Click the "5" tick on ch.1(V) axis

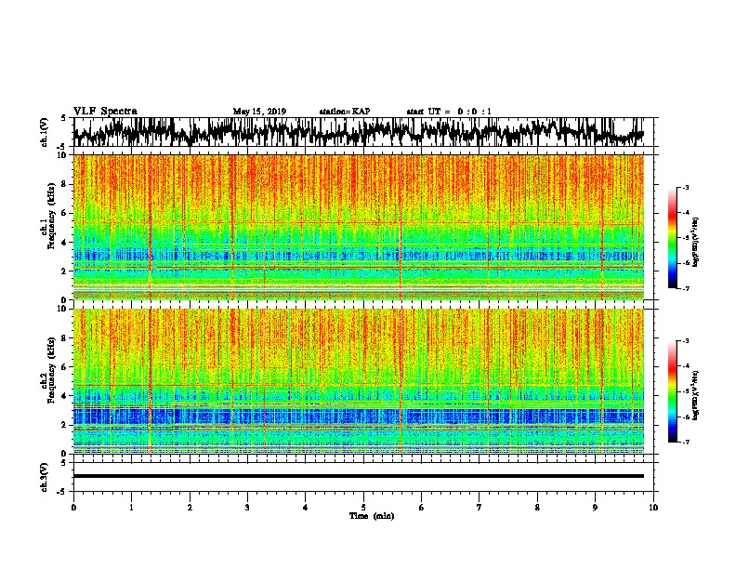tap(63, 118)
